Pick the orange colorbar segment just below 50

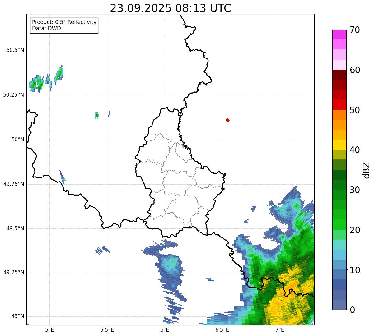(x=339, y=115)
